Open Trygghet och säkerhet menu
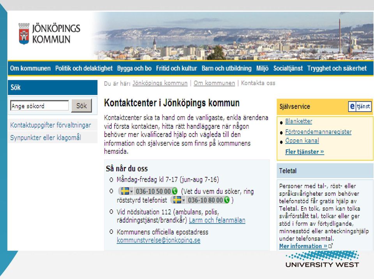 click(x=337, y=68)
